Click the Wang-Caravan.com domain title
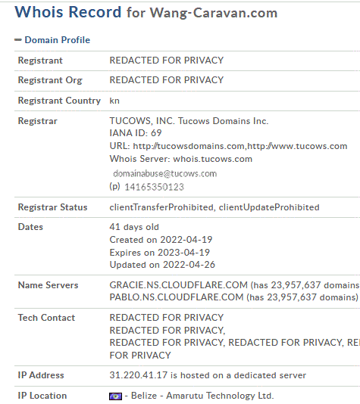 [x=214, y=13]
